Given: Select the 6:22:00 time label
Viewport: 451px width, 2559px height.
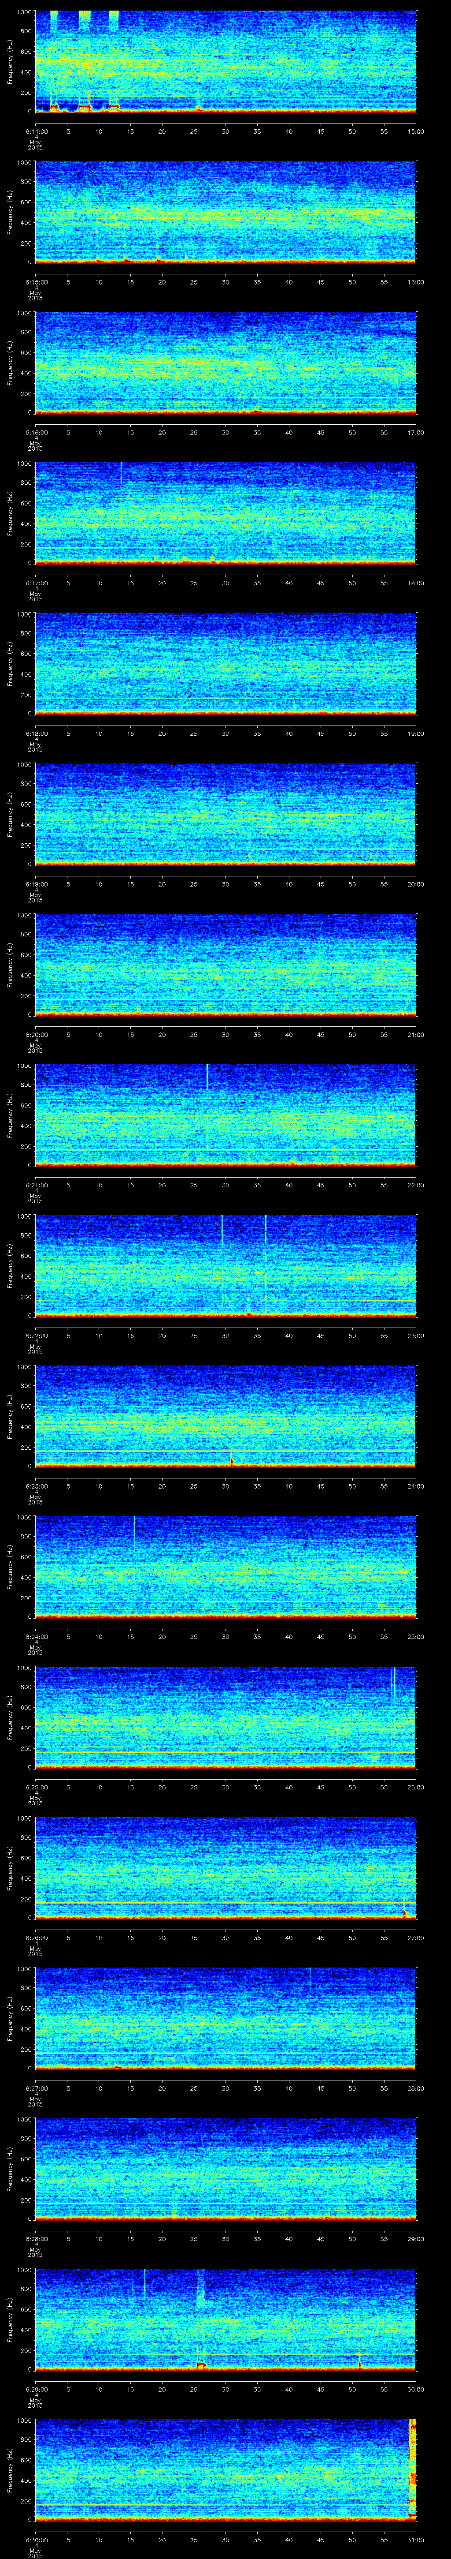Looking at the screenshot, I should pyautogui.click(x=36, y=1335).
